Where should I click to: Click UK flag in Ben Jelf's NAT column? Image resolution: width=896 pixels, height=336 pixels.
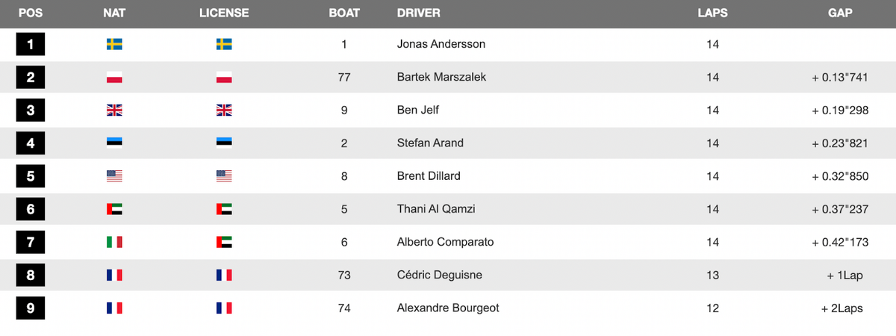tap(114, 110)
